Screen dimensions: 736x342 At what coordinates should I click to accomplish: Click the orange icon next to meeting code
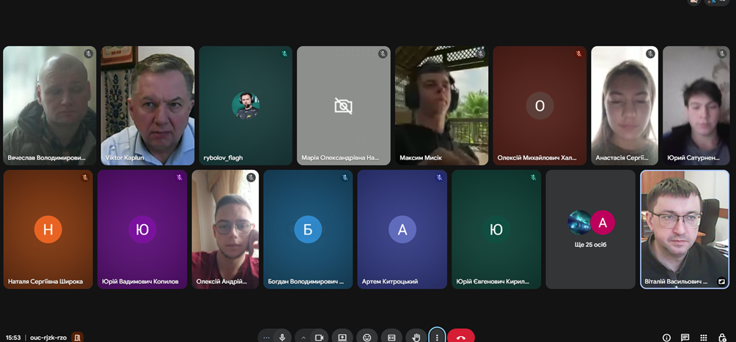coord(77,338)
